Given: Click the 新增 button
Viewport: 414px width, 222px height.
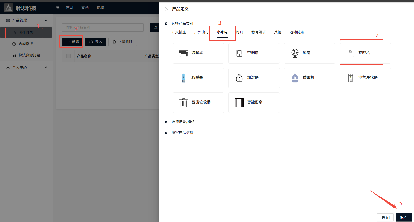Looking at the screenshot, I should click(72, 42).
